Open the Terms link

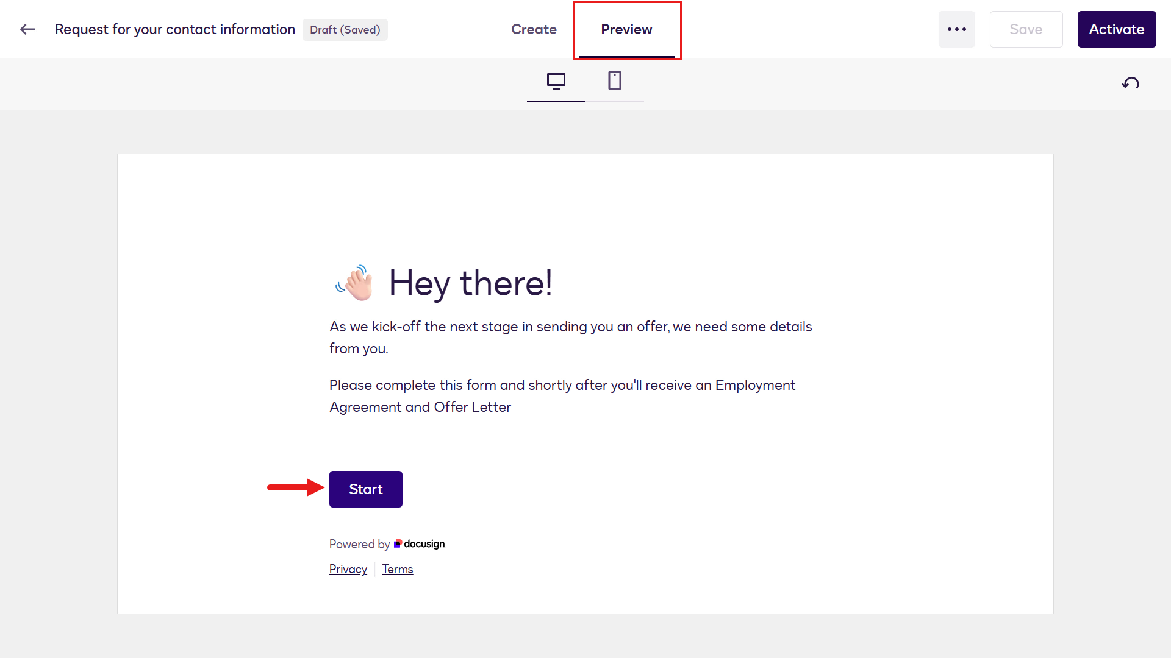click(x=398, y=569)
